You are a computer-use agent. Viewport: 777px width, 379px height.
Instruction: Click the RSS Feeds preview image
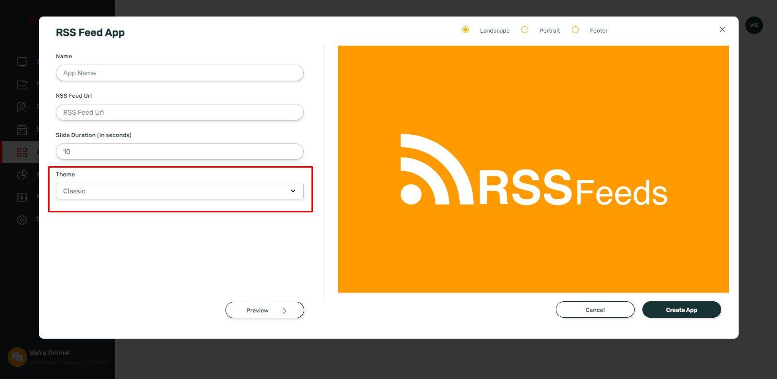click(534, 169)
